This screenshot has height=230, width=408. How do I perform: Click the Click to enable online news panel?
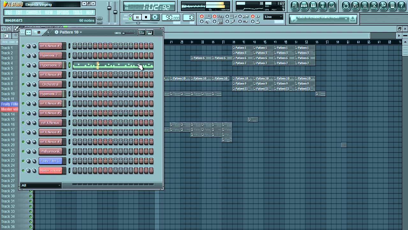[x=323, y=19]
